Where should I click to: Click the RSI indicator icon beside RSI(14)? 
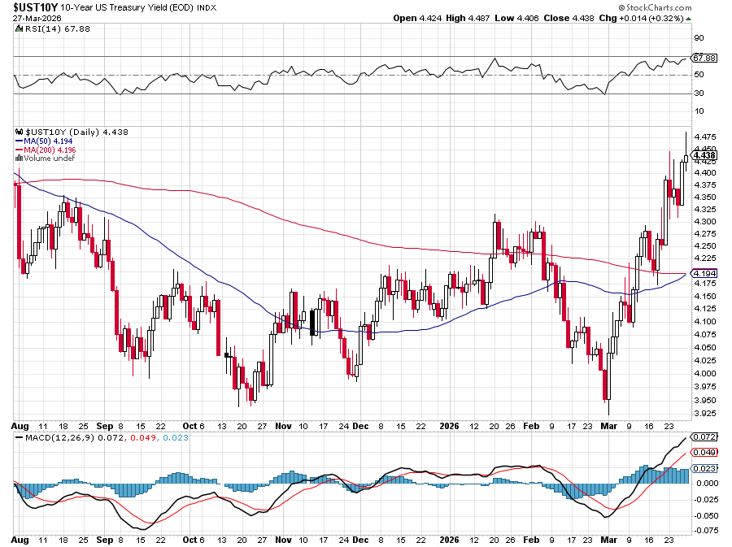(x=20, y=28)
